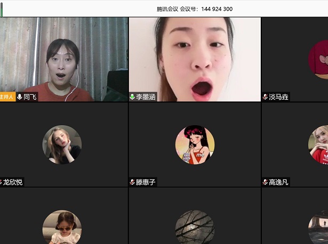This screenshot has width=328, height=244.
Task: Click the green microphone icon beside 李墨涵
Action: click(x=132, y=97)
